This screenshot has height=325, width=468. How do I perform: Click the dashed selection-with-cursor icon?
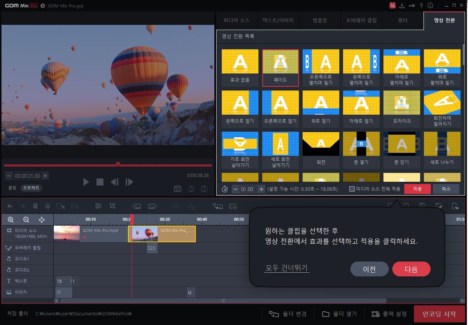coord(60,206)
